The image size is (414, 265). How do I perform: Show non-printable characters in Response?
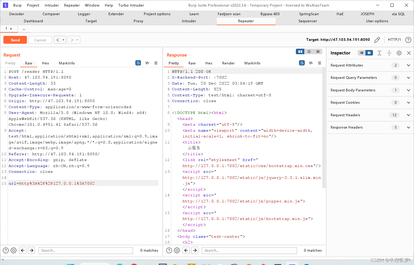coord(311,63)
